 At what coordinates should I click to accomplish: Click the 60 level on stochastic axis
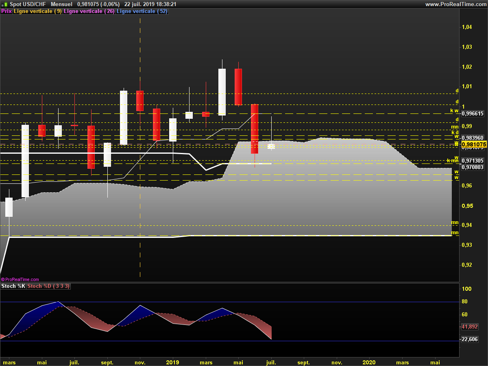click(x=465, y=314)
